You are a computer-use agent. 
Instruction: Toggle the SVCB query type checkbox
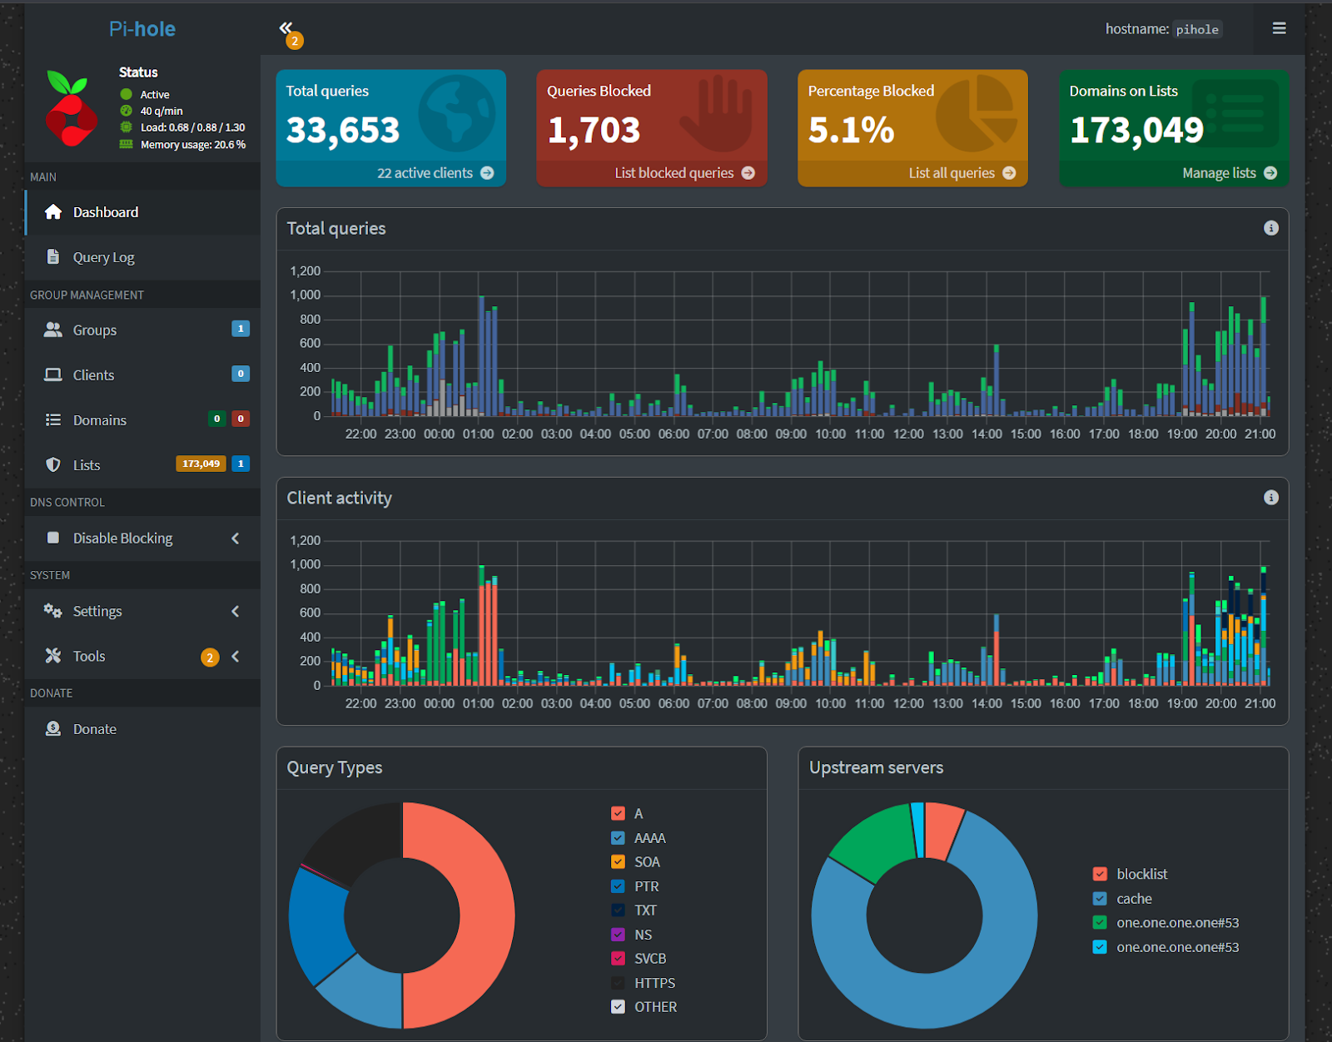[618, 959]
